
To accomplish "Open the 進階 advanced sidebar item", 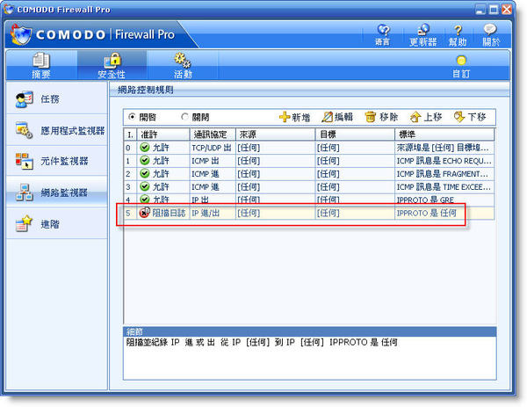I will pos(57,224).
